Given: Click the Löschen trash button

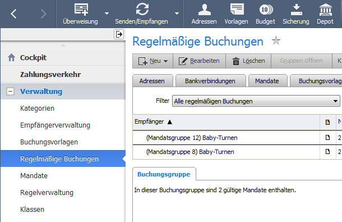Looking at the screenshot, I should (248, 61).
